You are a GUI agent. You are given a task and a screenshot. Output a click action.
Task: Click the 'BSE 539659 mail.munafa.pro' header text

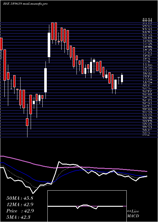click(25, 4)
